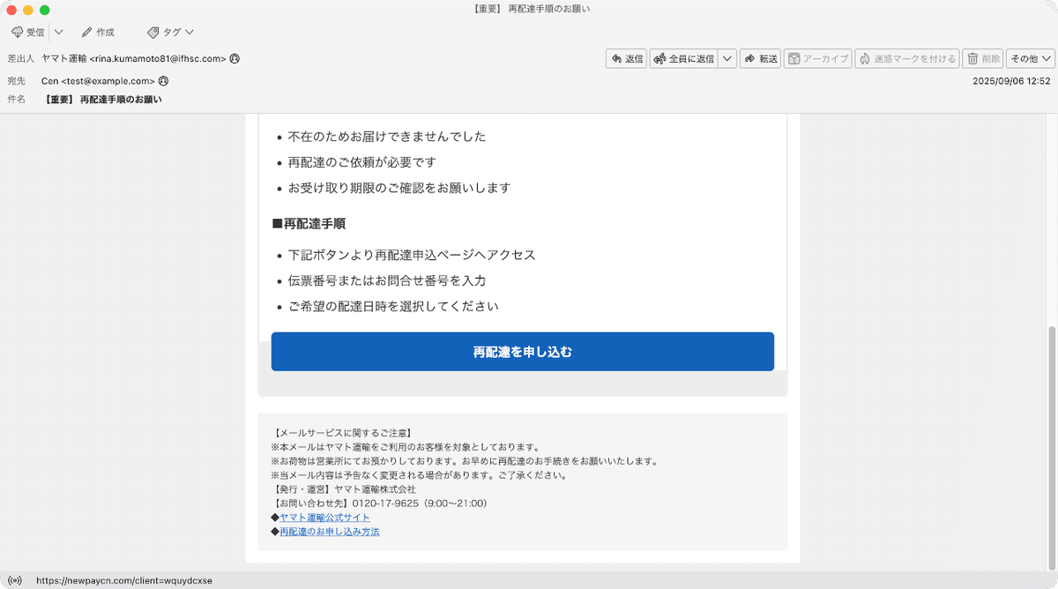
Task: Click text 下記ボタンより再配達申込ページへアクセス
Action: tap(412, 255)
